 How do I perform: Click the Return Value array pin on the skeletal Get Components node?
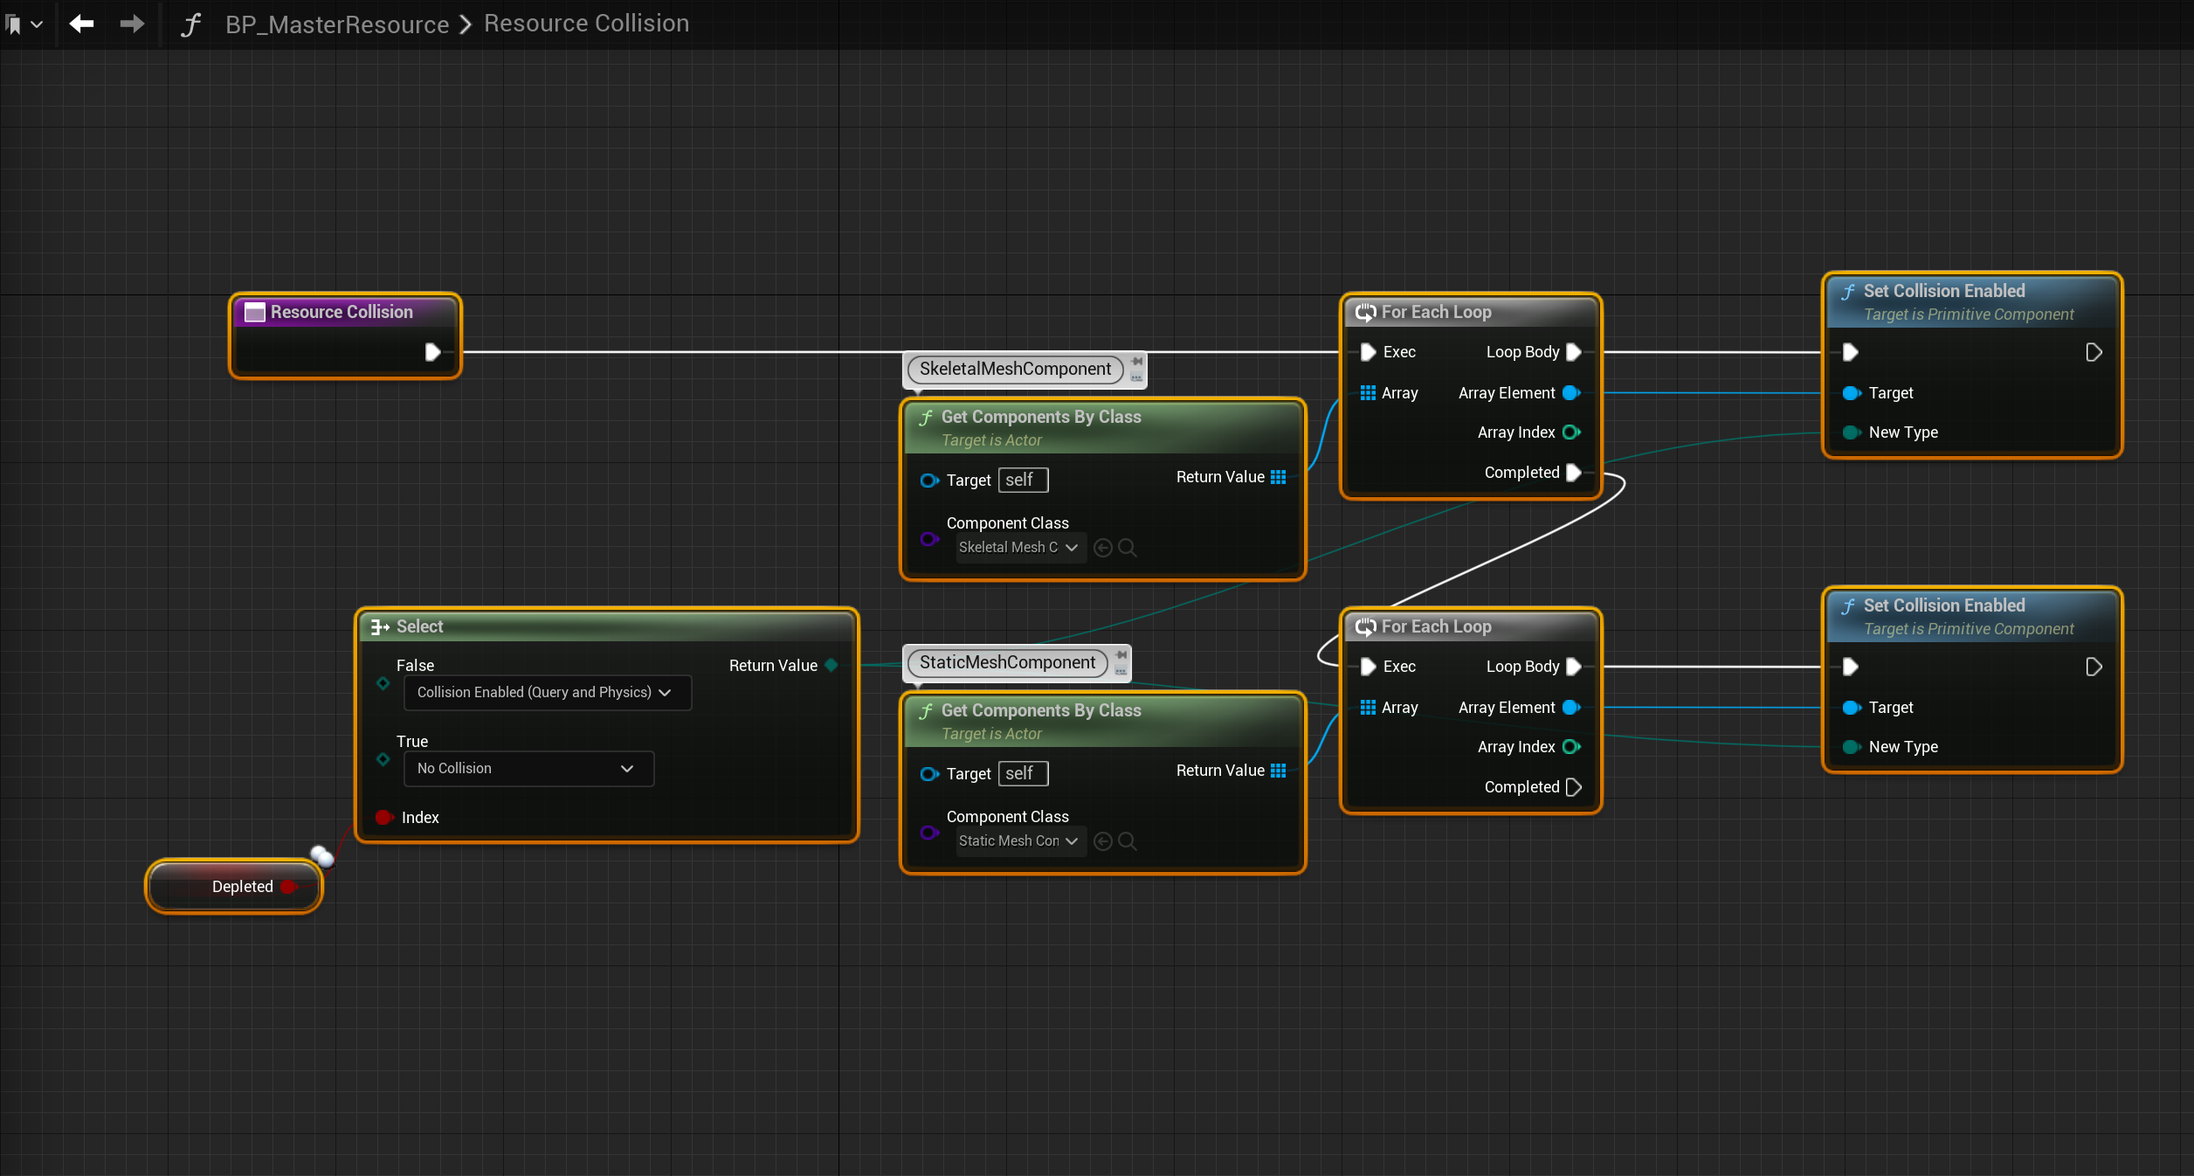click(x=1279, y=477)
